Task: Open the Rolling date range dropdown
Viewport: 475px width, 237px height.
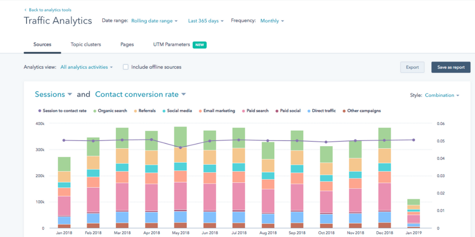Action: point(154,21)
